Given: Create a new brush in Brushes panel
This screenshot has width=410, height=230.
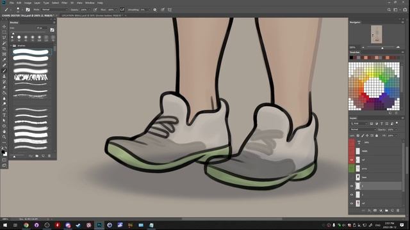Looking at the screenshot, I should click(x=43, y=156).
